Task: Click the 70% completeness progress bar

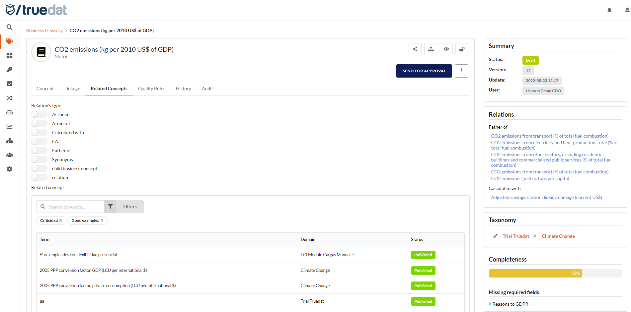Action: click(535, 274)
